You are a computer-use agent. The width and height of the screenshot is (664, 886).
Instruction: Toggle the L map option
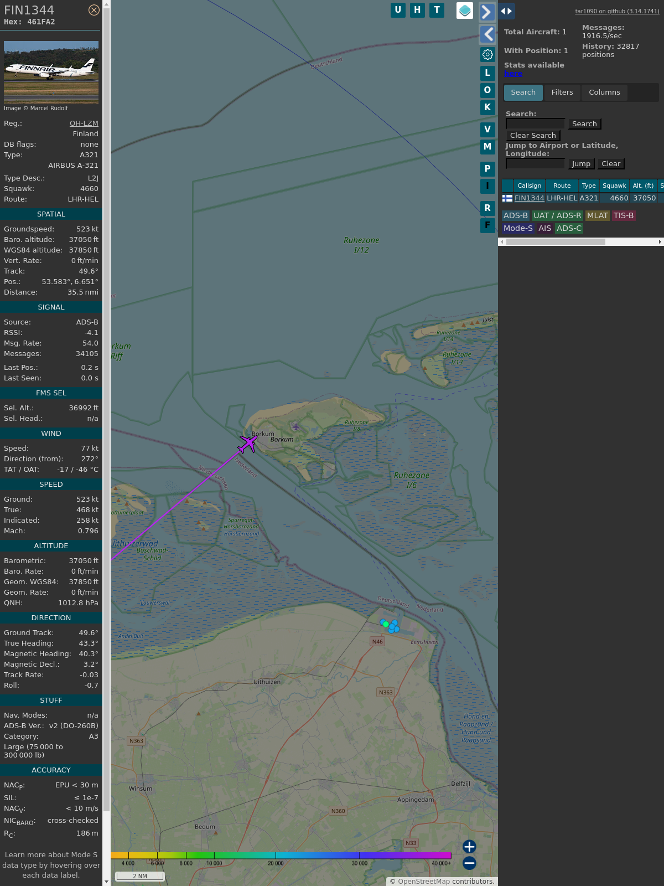coord(487,73)
